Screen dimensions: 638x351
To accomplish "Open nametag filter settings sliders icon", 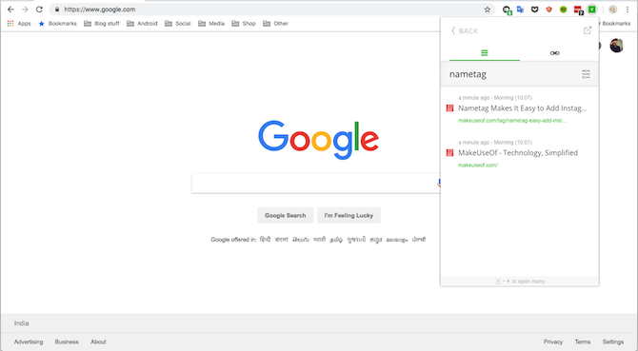I will coord(586,74).
